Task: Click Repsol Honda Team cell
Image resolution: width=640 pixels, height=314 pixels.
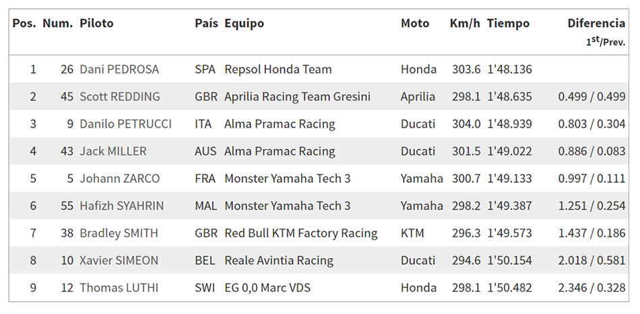Action: pos(278,70)
